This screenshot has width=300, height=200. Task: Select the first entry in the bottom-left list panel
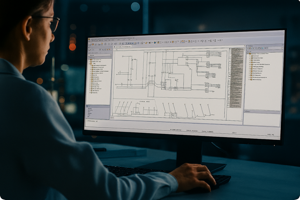(x=90, y=109)
